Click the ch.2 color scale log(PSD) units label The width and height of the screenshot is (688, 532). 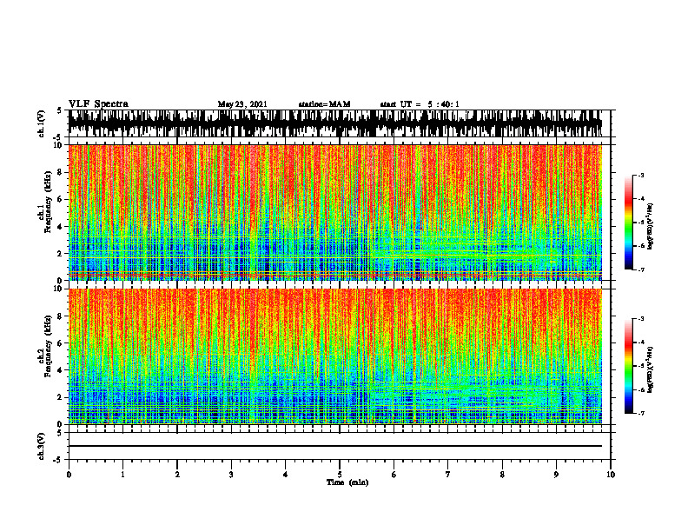tap(651, 370)
